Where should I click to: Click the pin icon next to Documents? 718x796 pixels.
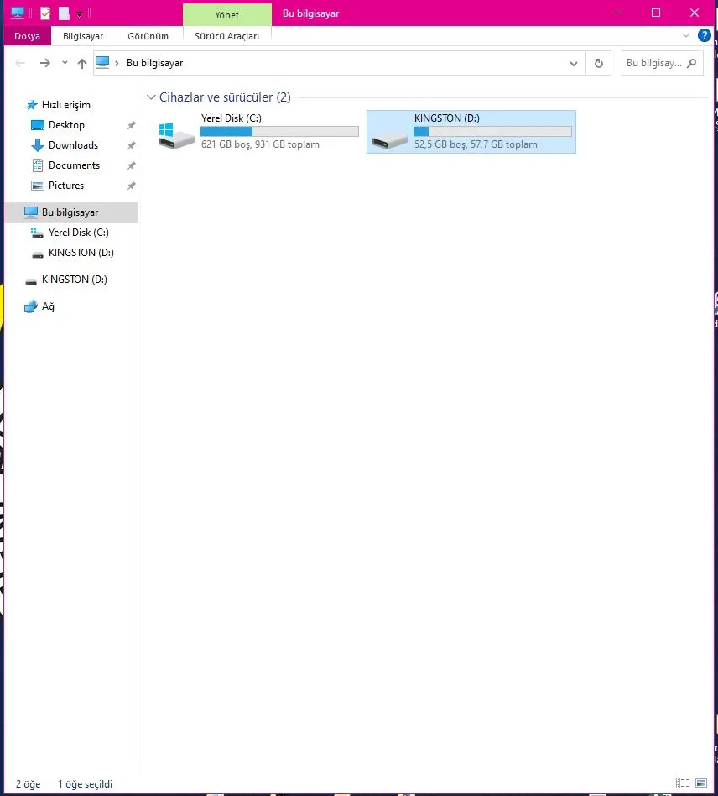(132, 165)
